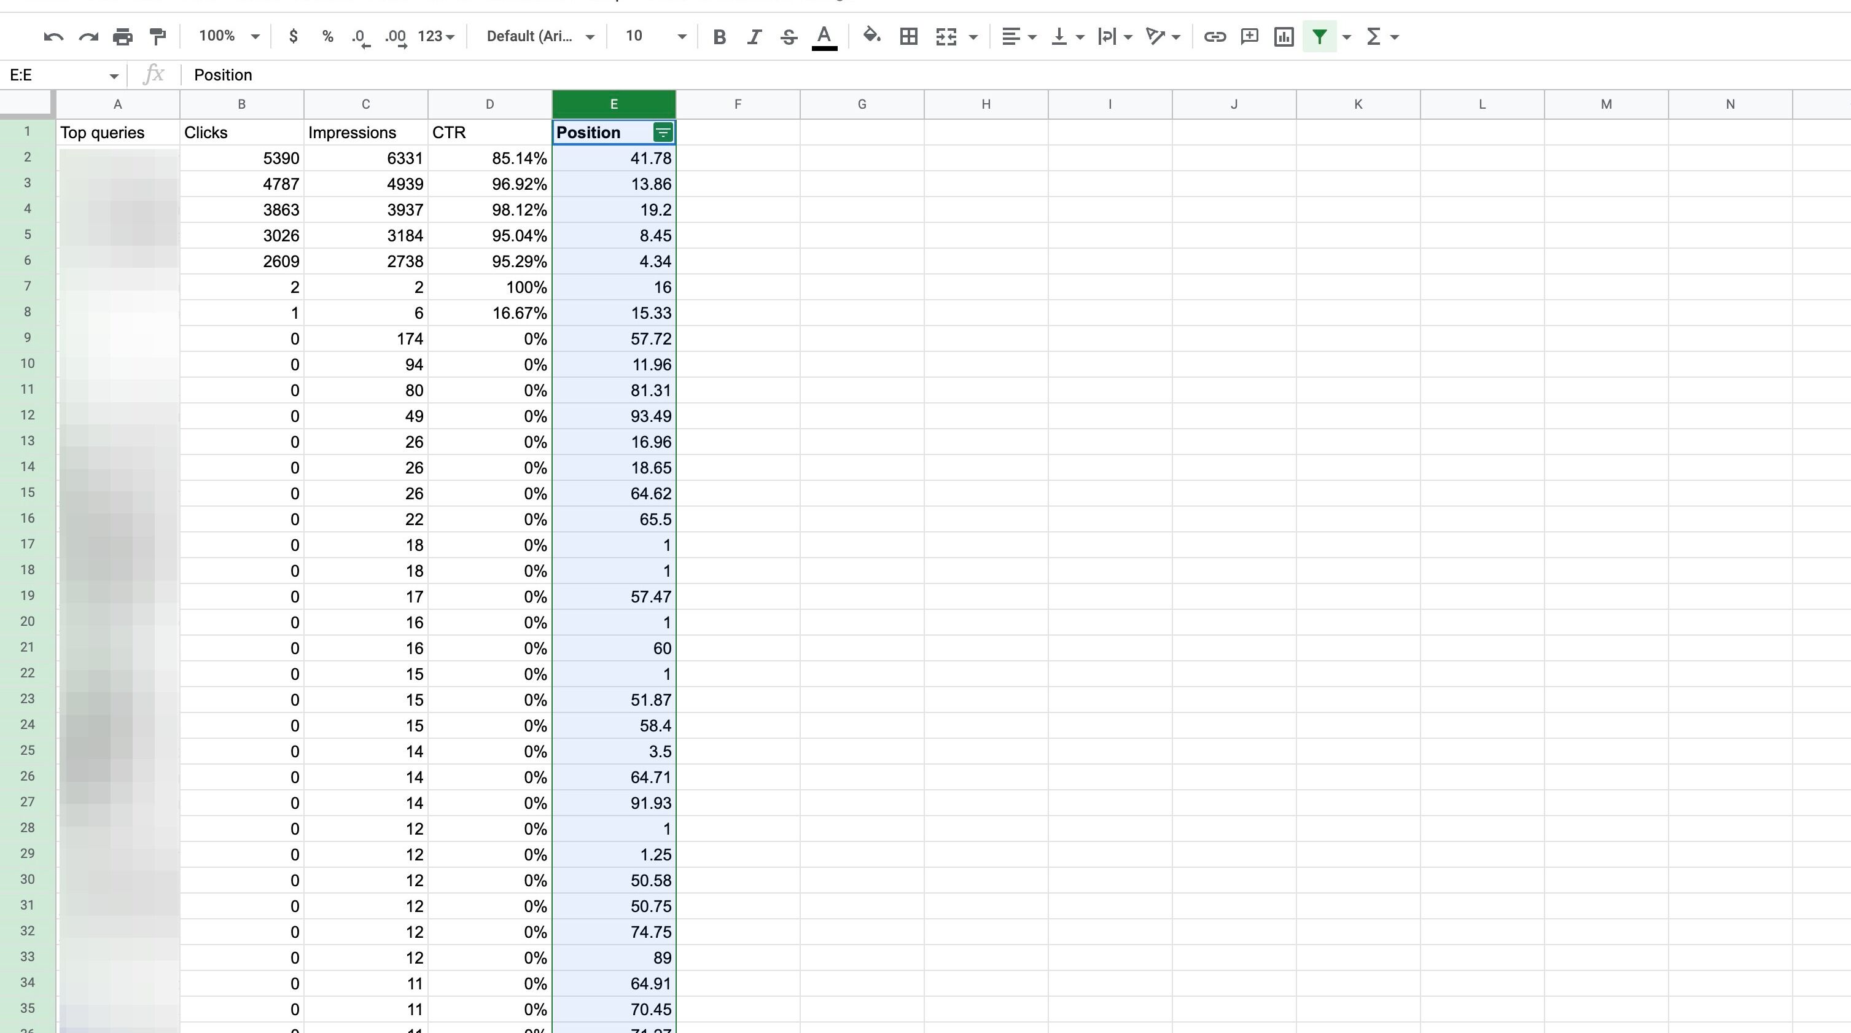Open the name box dropdown arrow
1851x1033 pixels.
click(114, 76)
